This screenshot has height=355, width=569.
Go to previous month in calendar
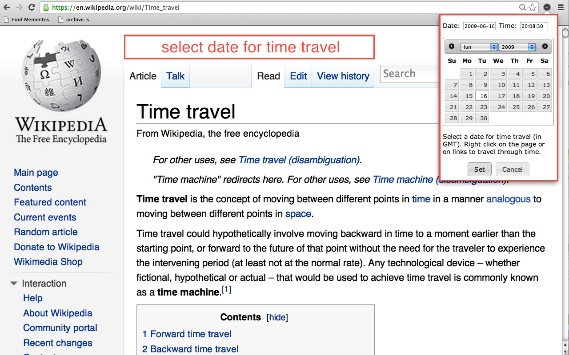(x=452, y=47)
